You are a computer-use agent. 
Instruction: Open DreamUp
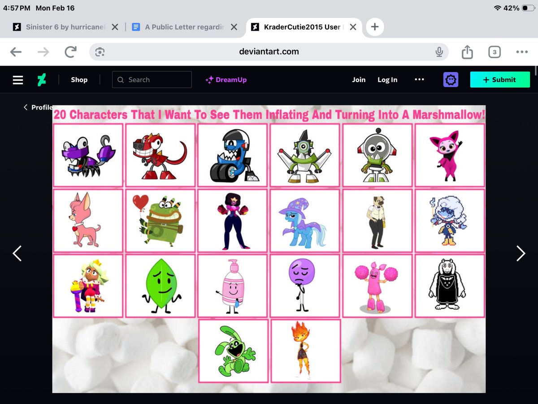(x=226, y=80)
